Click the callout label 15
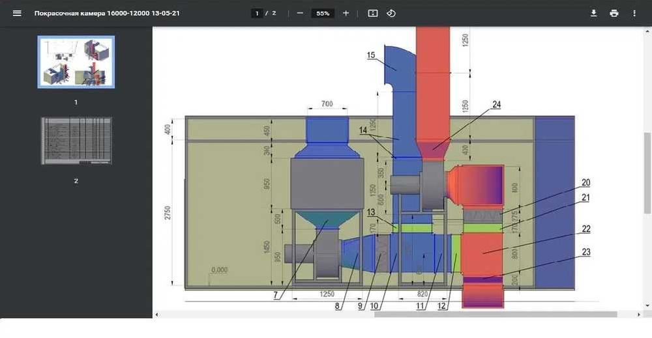Viewport: 652px width, 338px height. click(x=371, y=55)
